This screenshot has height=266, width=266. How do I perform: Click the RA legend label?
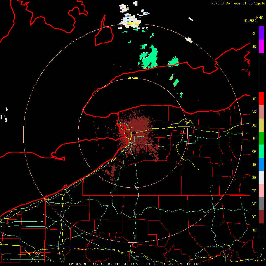coord(254,152)
